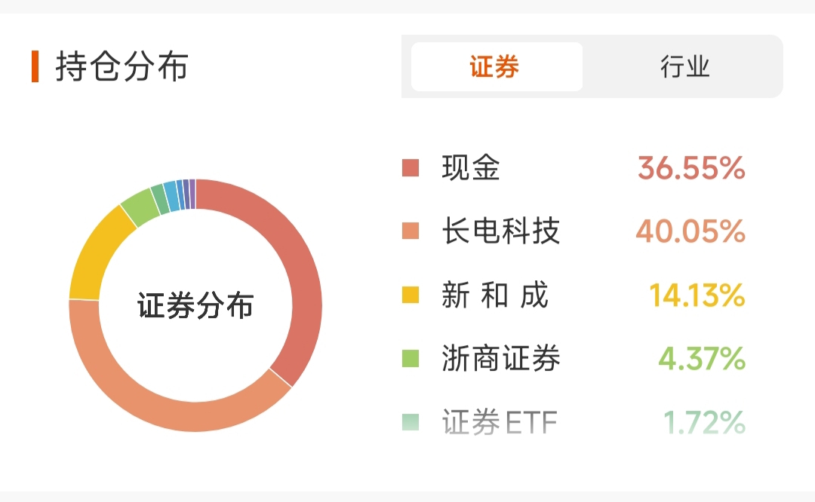Select the 浙商证券 legend label
Viewport: 815px width, 502px height.
[500, 358]
